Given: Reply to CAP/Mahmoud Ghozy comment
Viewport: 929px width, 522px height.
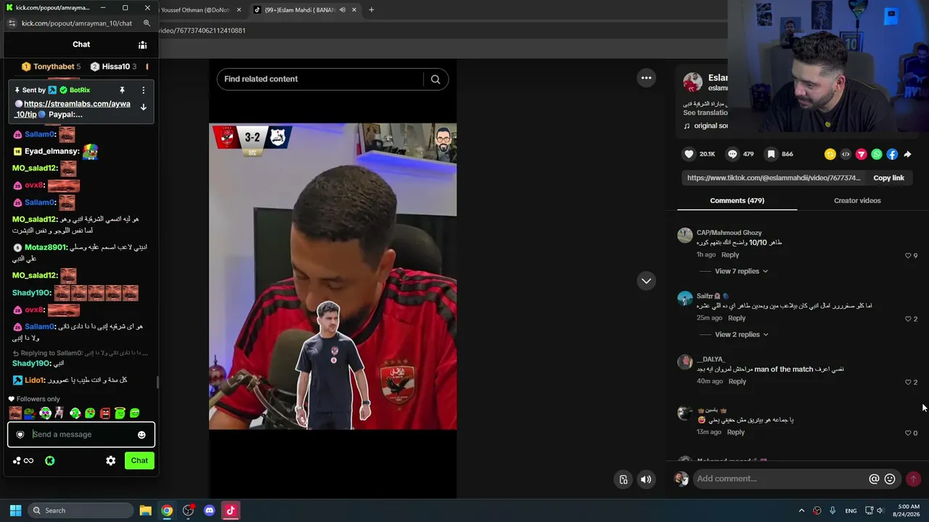Looking at the screenshot, I should [x=730, y=254].
